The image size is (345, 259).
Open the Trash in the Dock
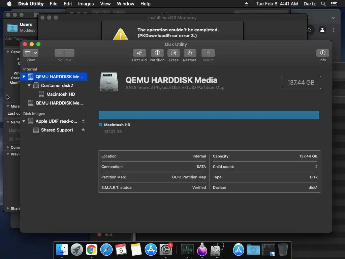tap(283, 250)
